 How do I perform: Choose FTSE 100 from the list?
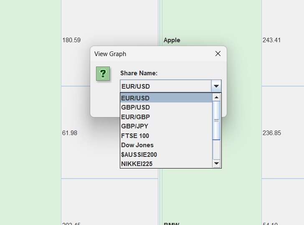click(166, 136)
